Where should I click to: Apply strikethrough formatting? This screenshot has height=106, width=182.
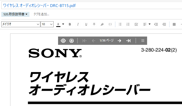point(94,24)
